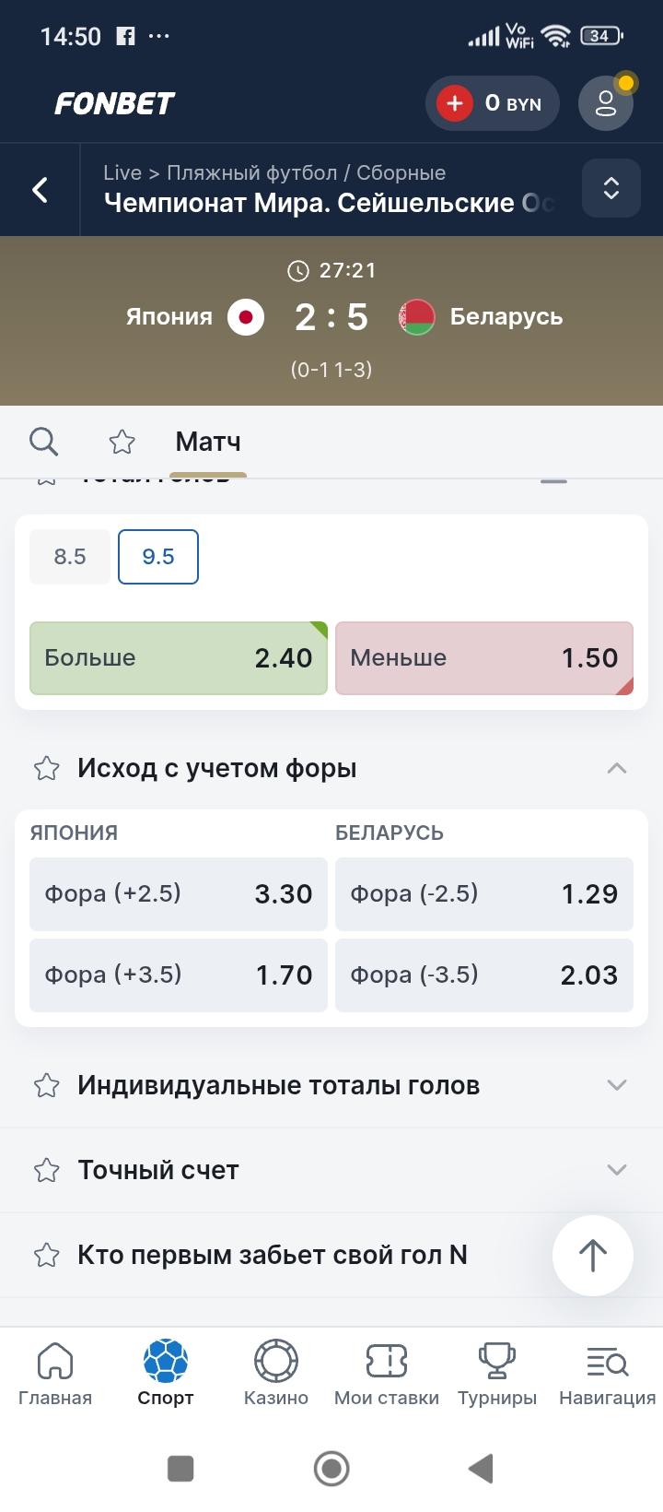The height and width of the screenshot is (1512, 663).
Task: Open Турниры trophy icon
Action: [497, 1373]
